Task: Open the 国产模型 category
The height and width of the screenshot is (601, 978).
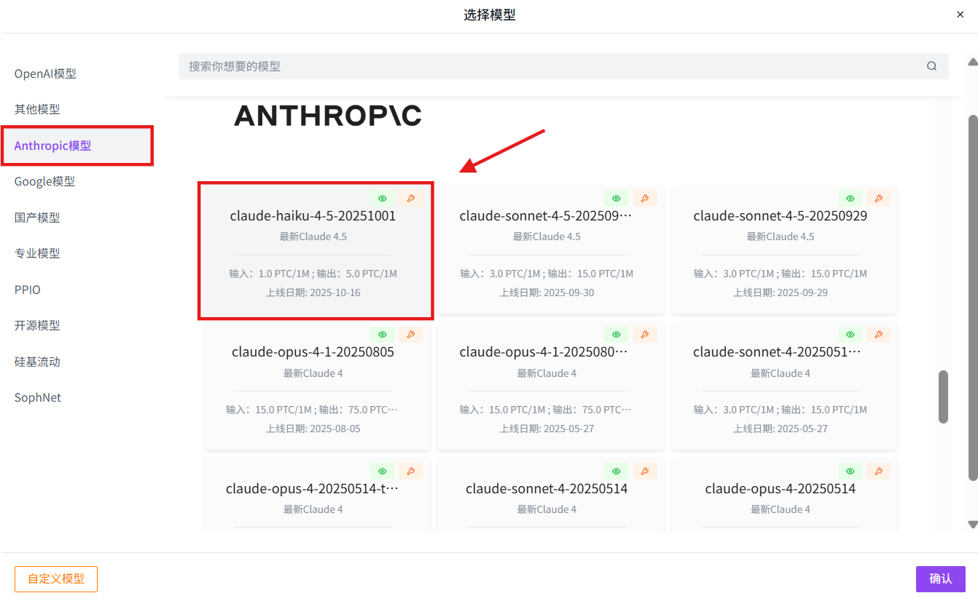Action: (x=37, y=218)
